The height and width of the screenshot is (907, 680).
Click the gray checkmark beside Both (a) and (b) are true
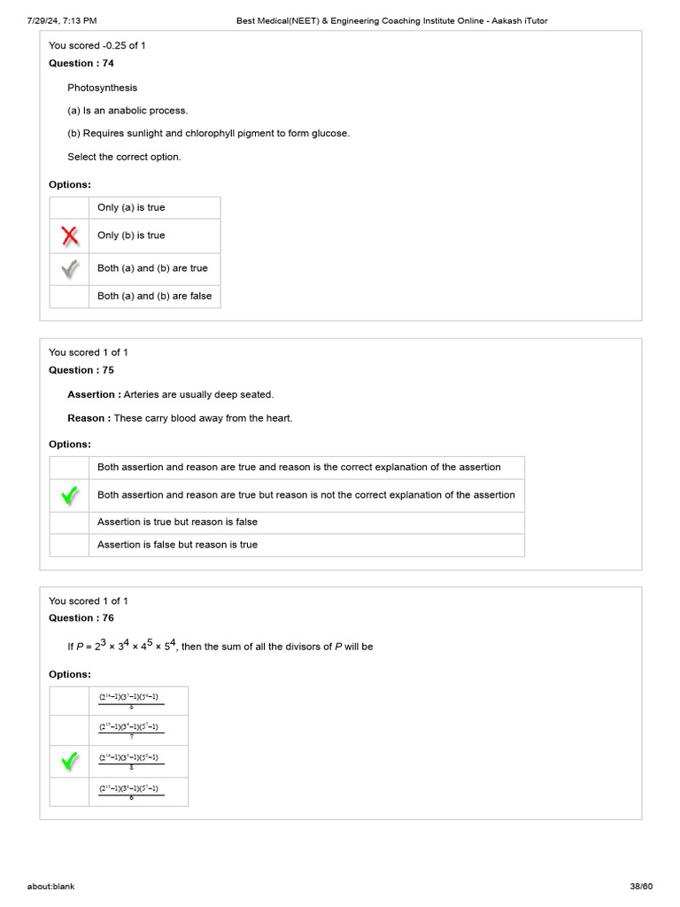pyautogui.click(x=69, y=268)
